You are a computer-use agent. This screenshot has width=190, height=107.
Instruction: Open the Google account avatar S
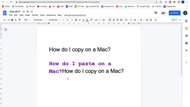(x=185, y=13)
